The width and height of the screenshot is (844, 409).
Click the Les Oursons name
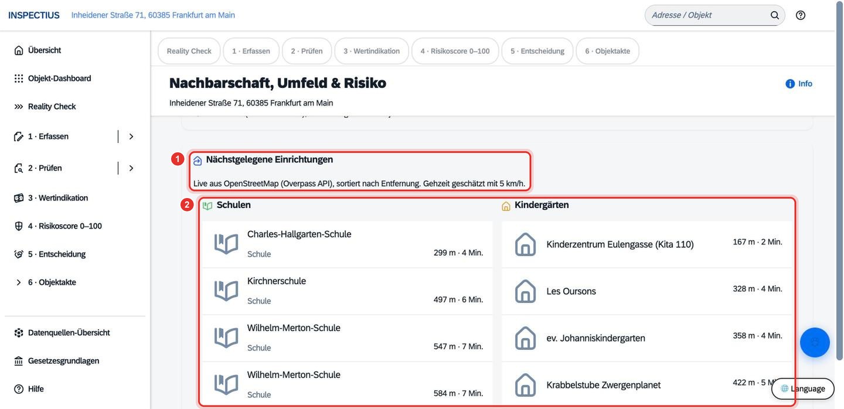(x=571, y=291)
